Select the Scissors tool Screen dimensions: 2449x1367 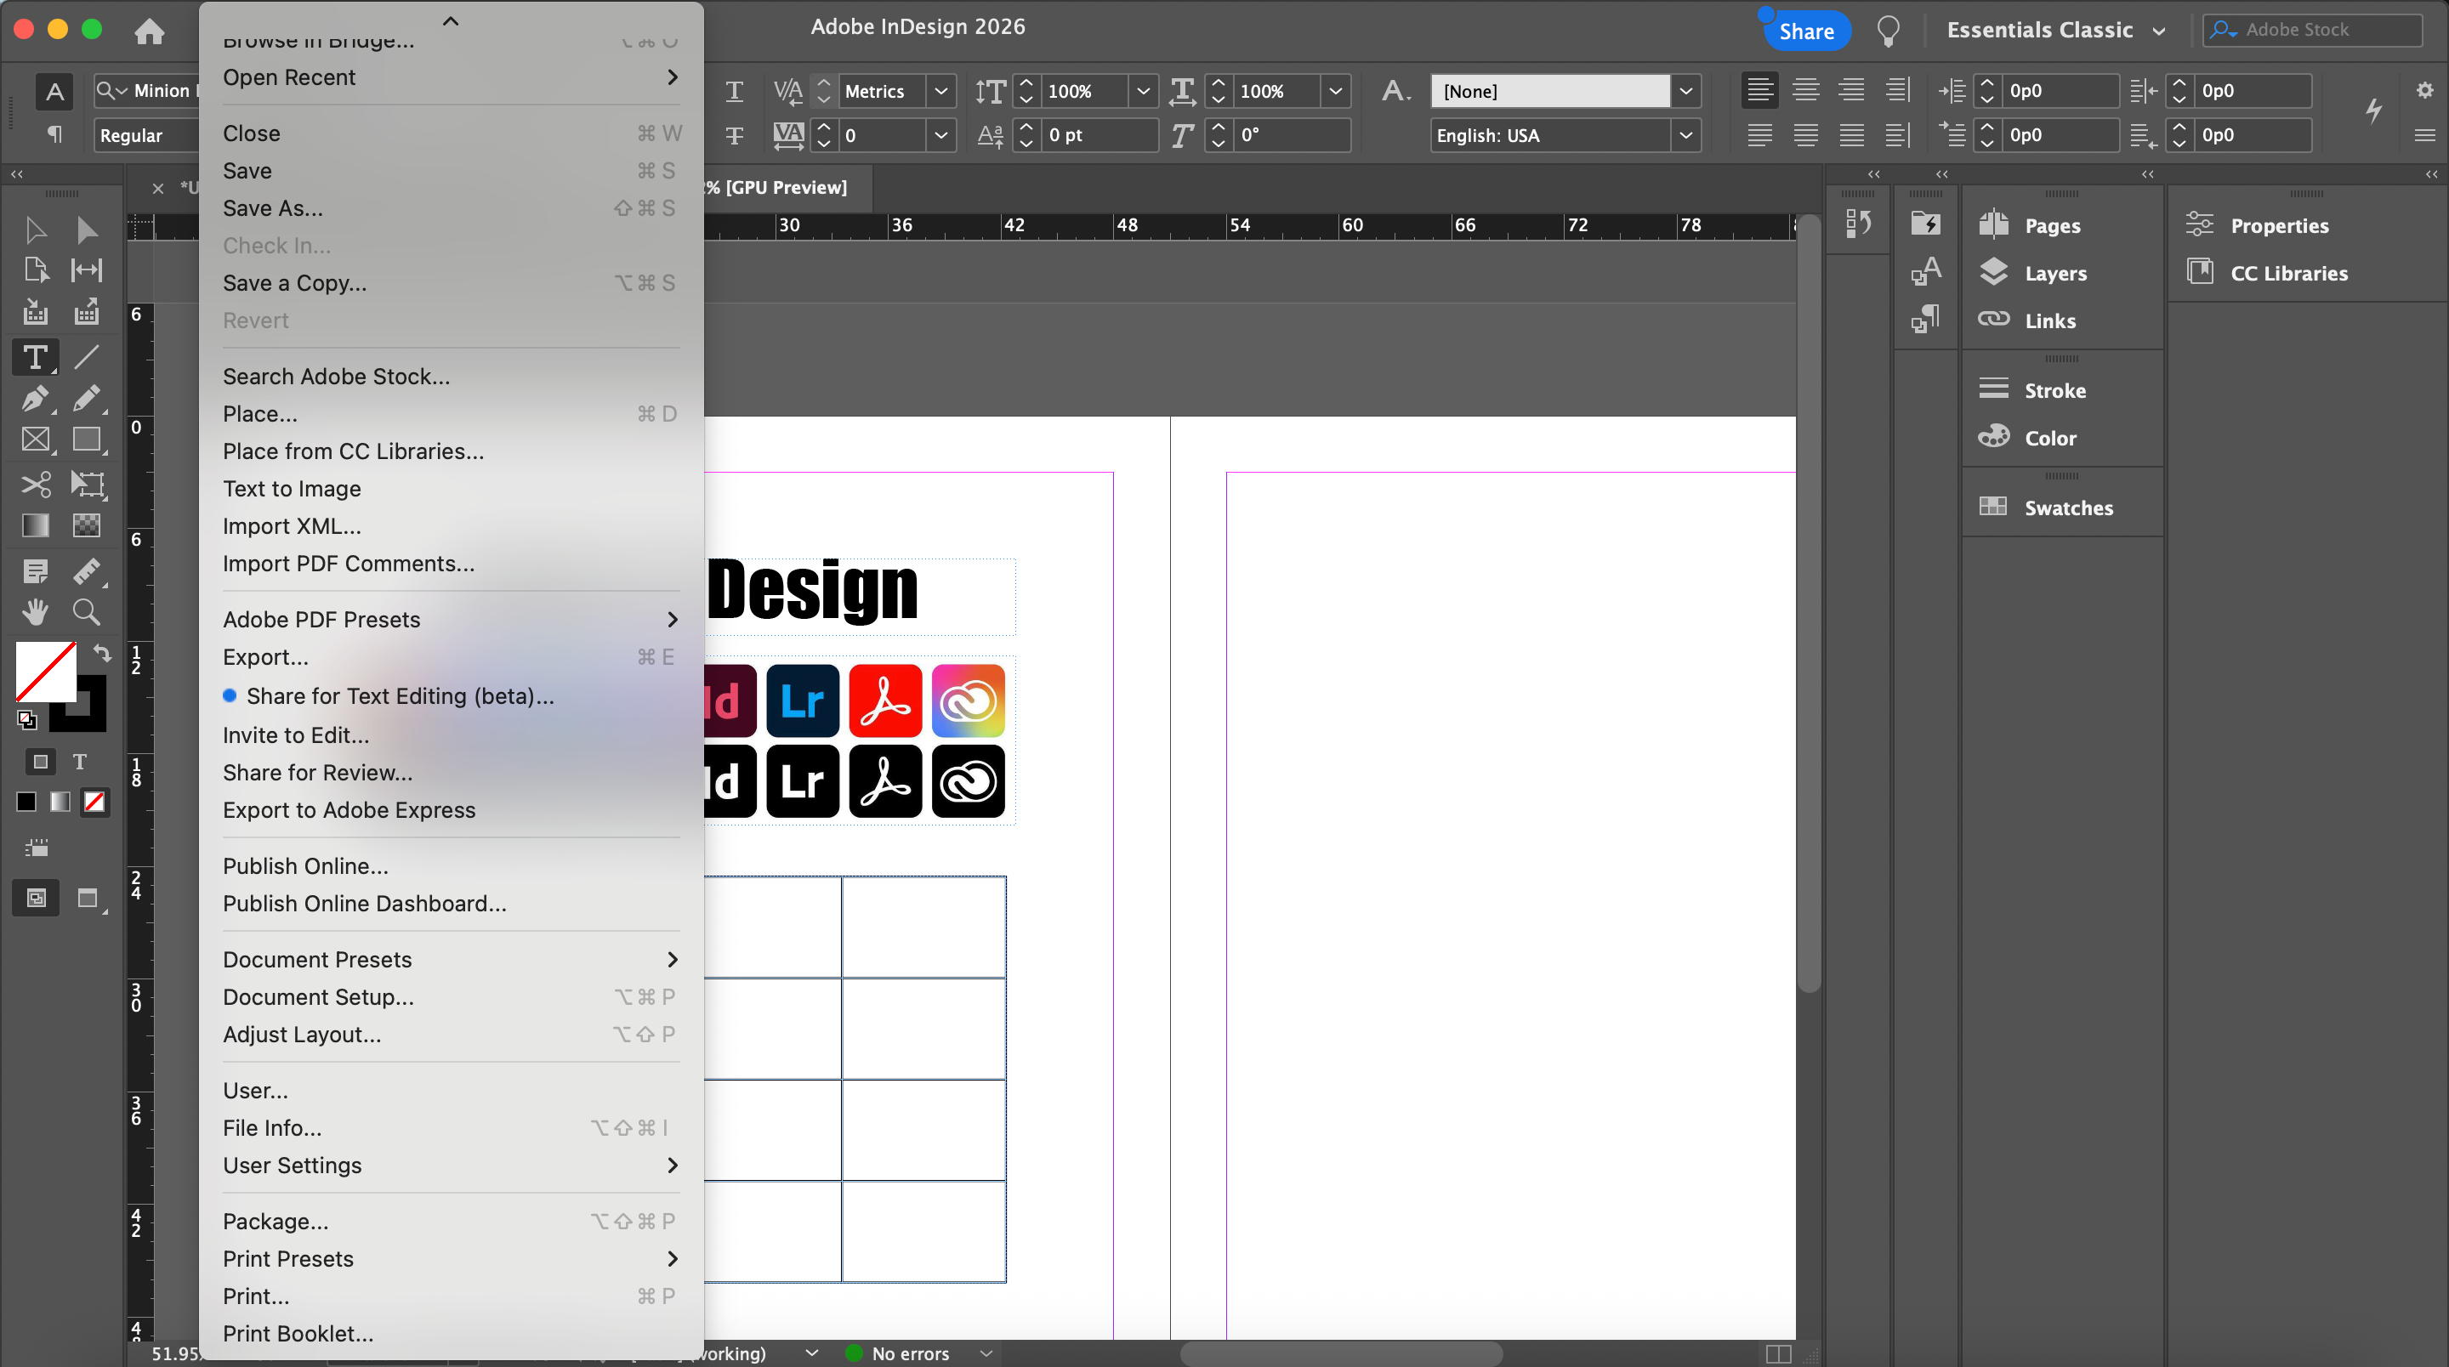[x=35, y=484]
